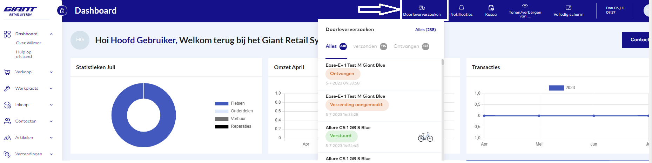The image size is (652, 163).
Task: Expand the Verzendingen menu chevron
Action: pyautogui.click(x=51, y=154)
